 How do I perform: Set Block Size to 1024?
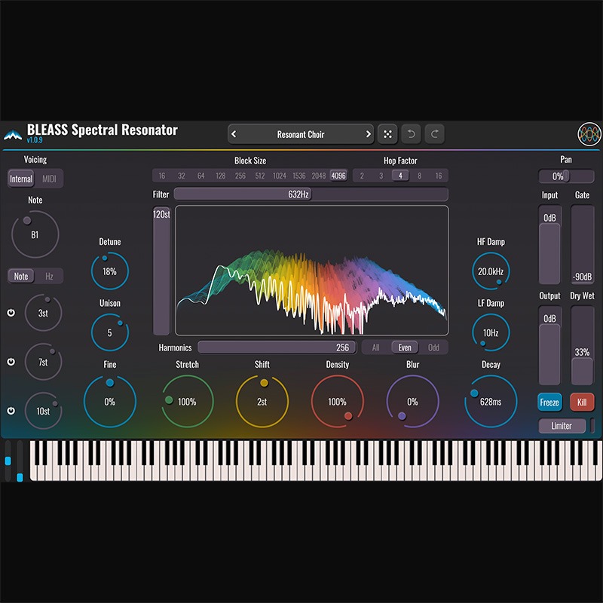pos(280,176)
